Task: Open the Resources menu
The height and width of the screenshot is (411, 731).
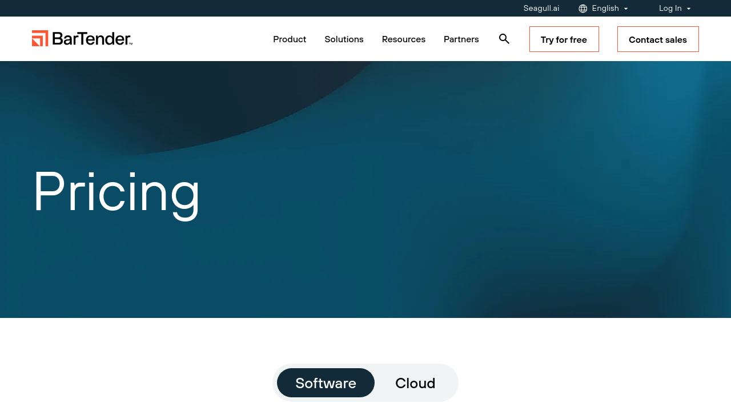Action: click(403, 39)
